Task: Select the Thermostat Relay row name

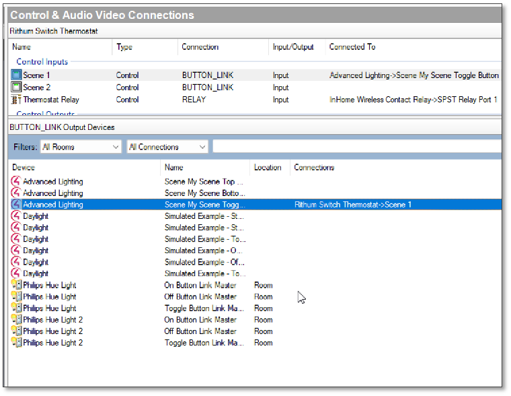Action: coord(51,100)
